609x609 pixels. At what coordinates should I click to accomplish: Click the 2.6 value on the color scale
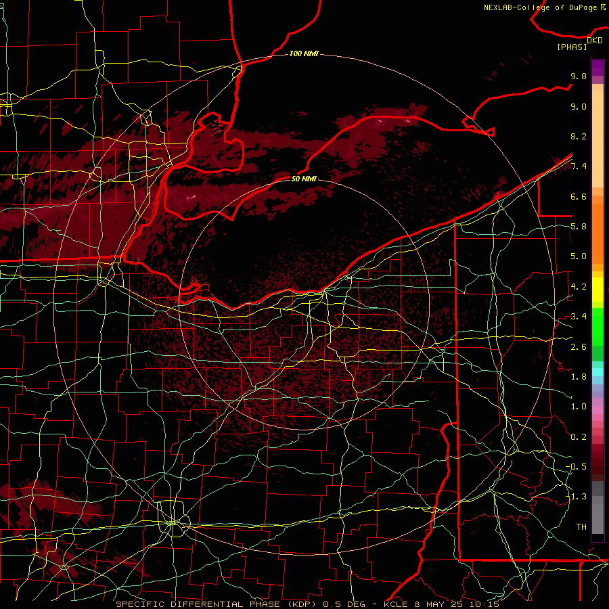pyautogui.click(x=579, y=347)
